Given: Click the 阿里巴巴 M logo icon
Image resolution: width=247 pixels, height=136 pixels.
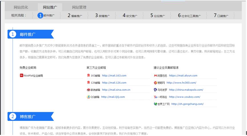Looking at the screenshot, I should 155,76.
